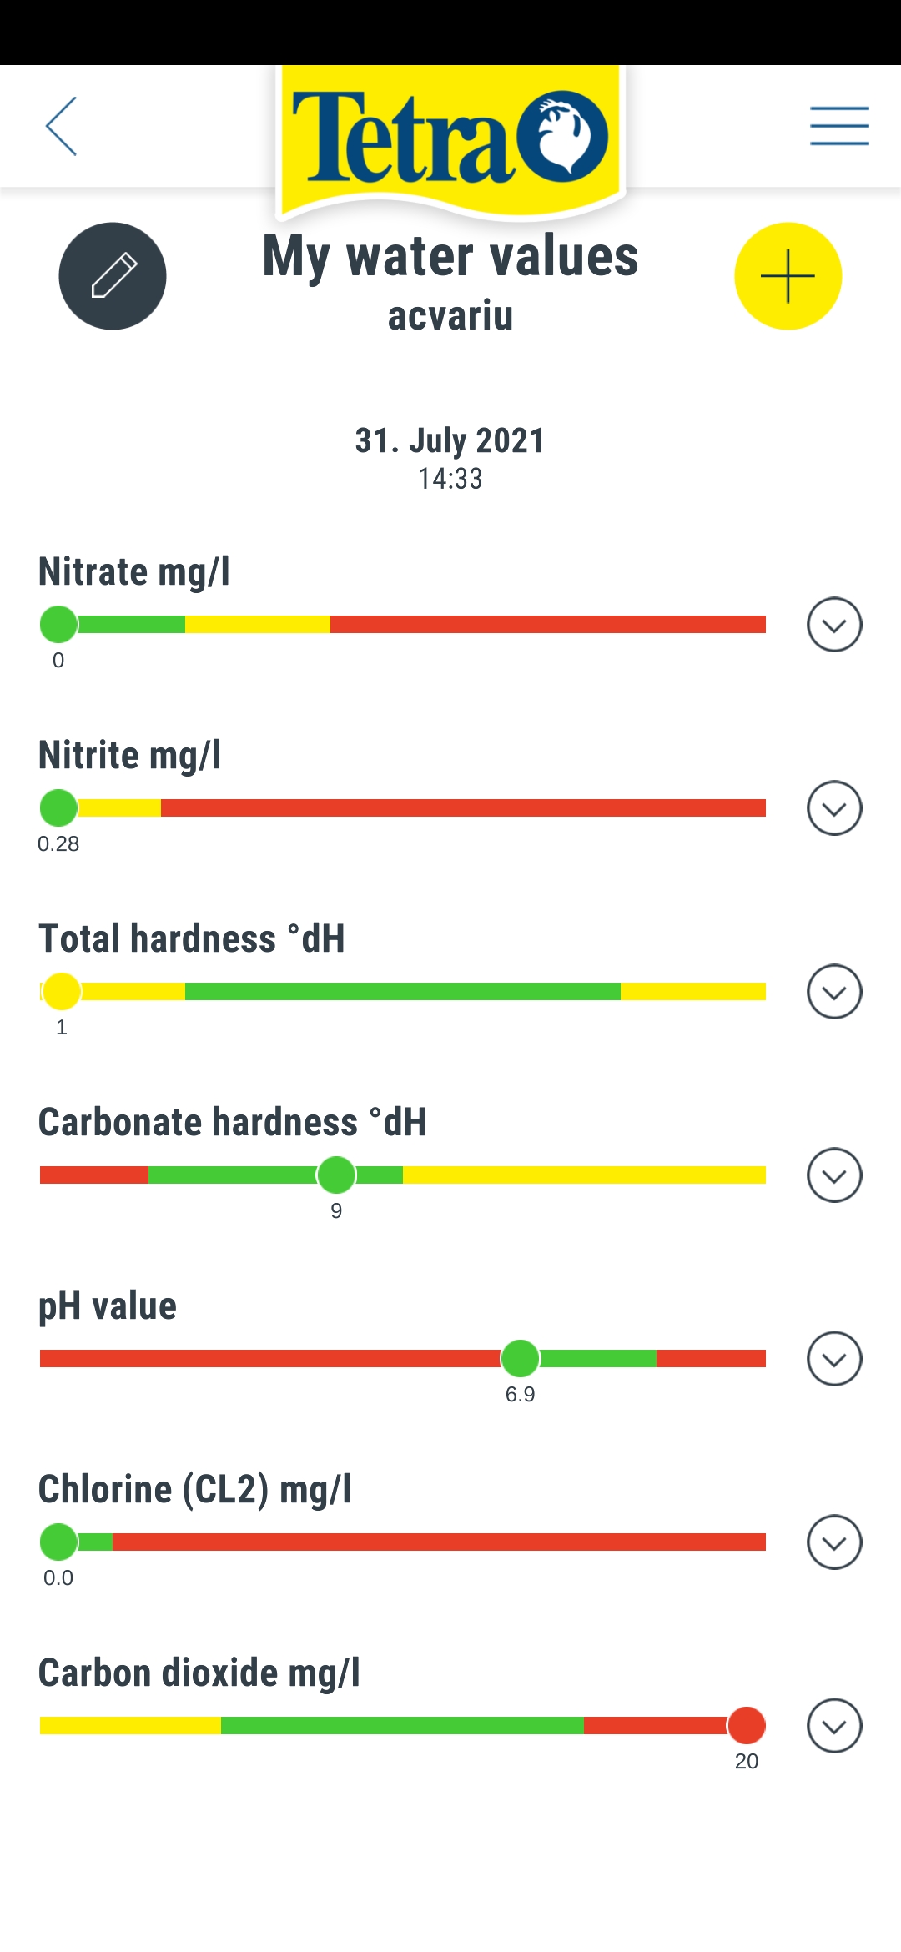Image resolution: width=901 pixels, height=1952 pixels.
Task: Expand Total hardness details
Action: coord(834,992)
